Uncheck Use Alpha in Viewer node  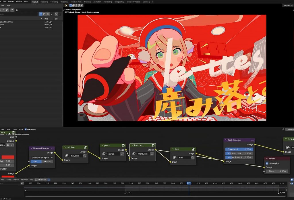(x=267, y=163)
